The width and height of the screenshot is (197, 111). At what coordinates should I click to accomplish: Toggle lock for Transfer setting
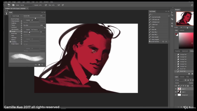pos(22,31)
